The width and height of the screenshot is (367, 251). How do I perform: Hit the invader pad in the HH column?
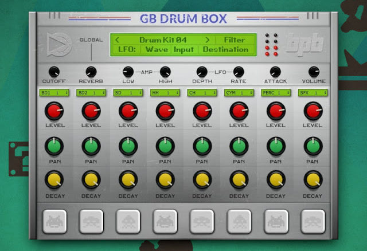click(165, 221)
